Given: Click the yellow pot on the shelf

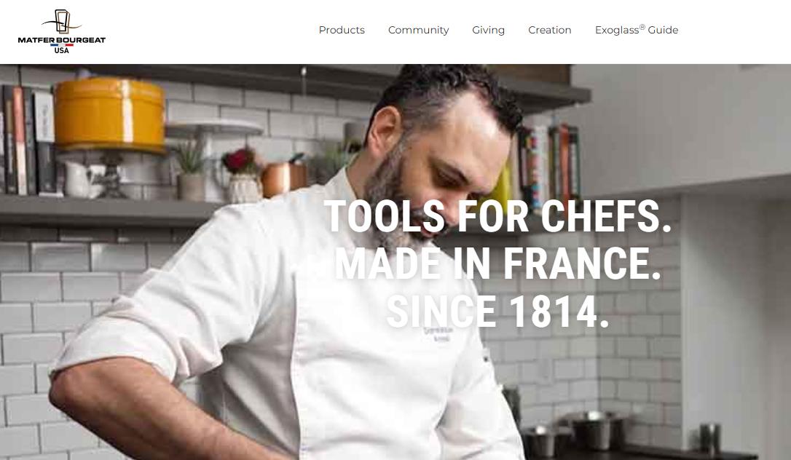Looking at the screenshot, I should (x=109, y=114).
